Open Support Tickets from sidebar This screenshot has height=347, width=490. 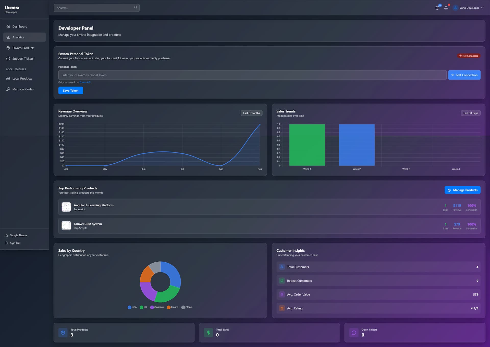[23, 59]
